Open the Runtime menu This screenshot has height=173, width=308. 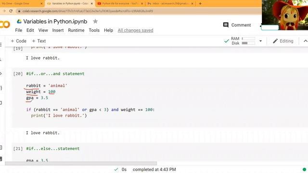[76, 30]
